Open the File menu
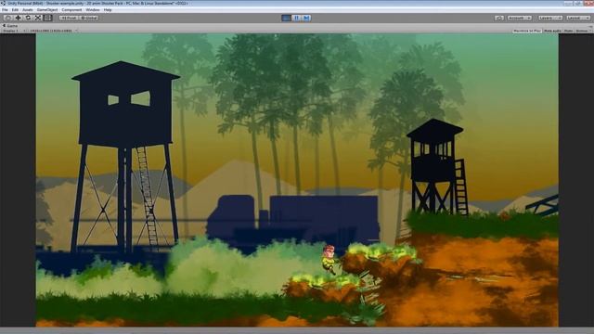Viewport: 594px width, 334px height. [5, 10]
